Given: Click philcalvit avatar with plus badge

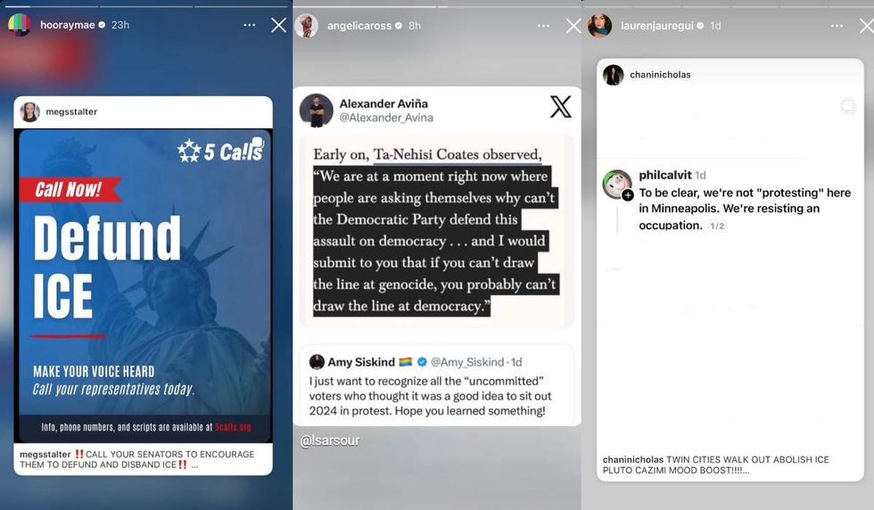Looking at the screenshot, I should point(617,185).
